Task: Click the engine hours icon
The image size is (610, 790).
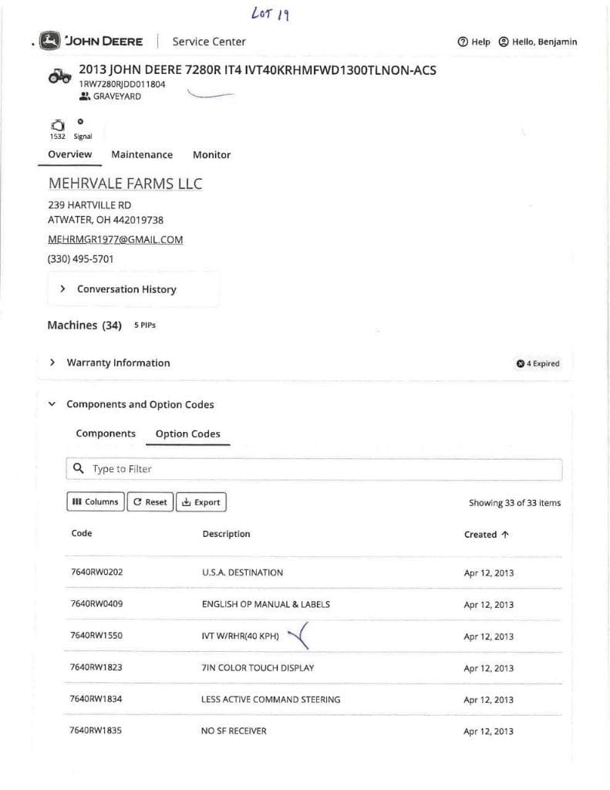Action: click(x=57, y=124)
